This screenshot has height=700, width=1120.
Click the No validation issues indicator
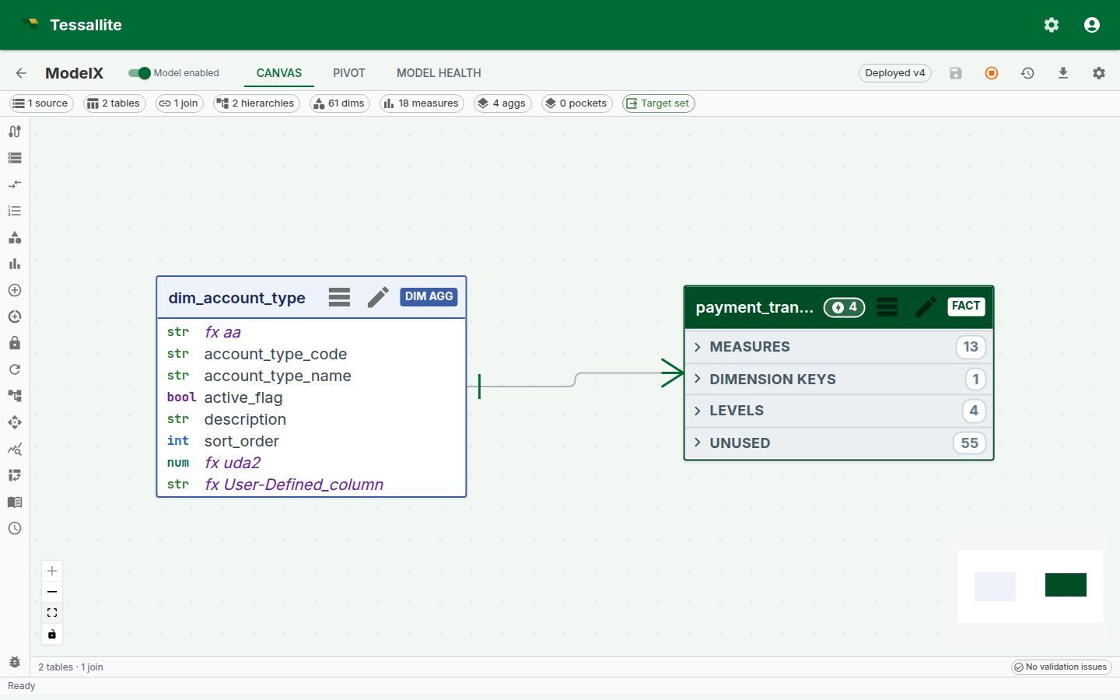(x=1061, y=667)
